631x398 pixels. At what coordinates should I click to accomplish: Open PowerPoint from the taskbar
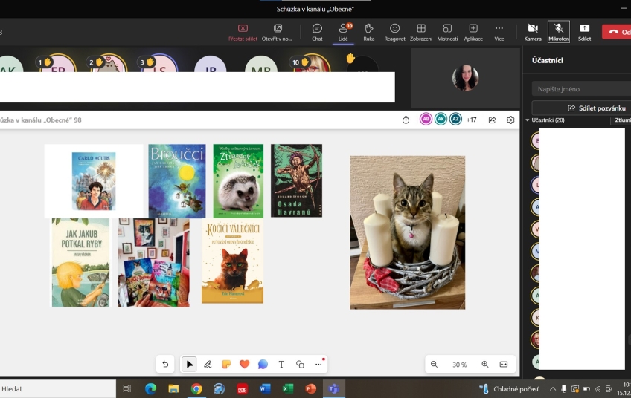[x=311, y=389]
